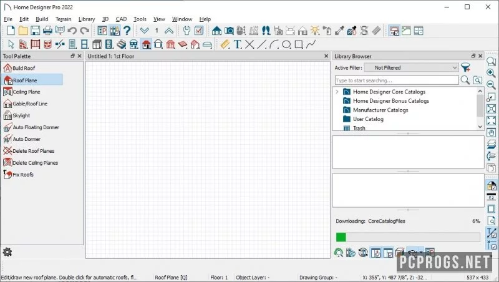
Task: Select the Cabinet tools icon
Action: tap(97, 44)
